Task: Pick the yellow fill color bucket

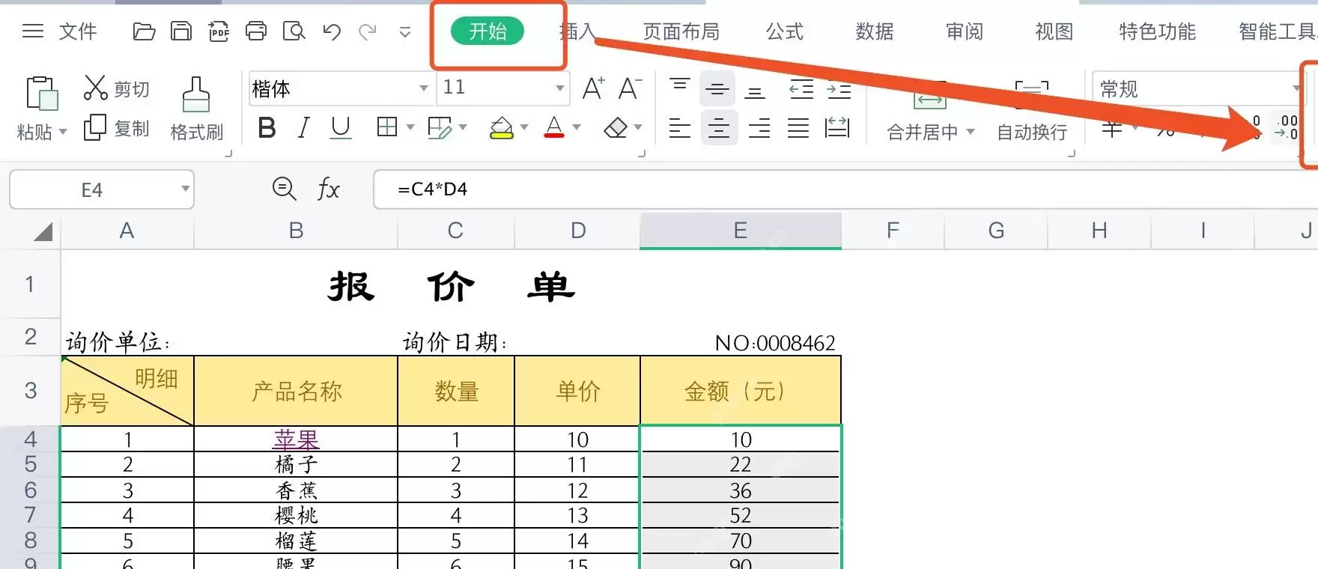Action: 501,128
